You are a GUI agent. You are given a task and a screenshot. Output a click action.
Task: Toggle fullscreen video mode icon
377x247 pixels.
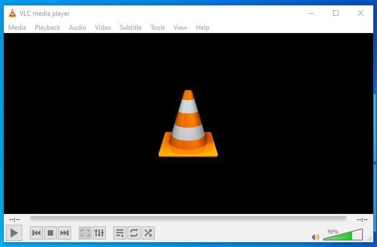85,233
